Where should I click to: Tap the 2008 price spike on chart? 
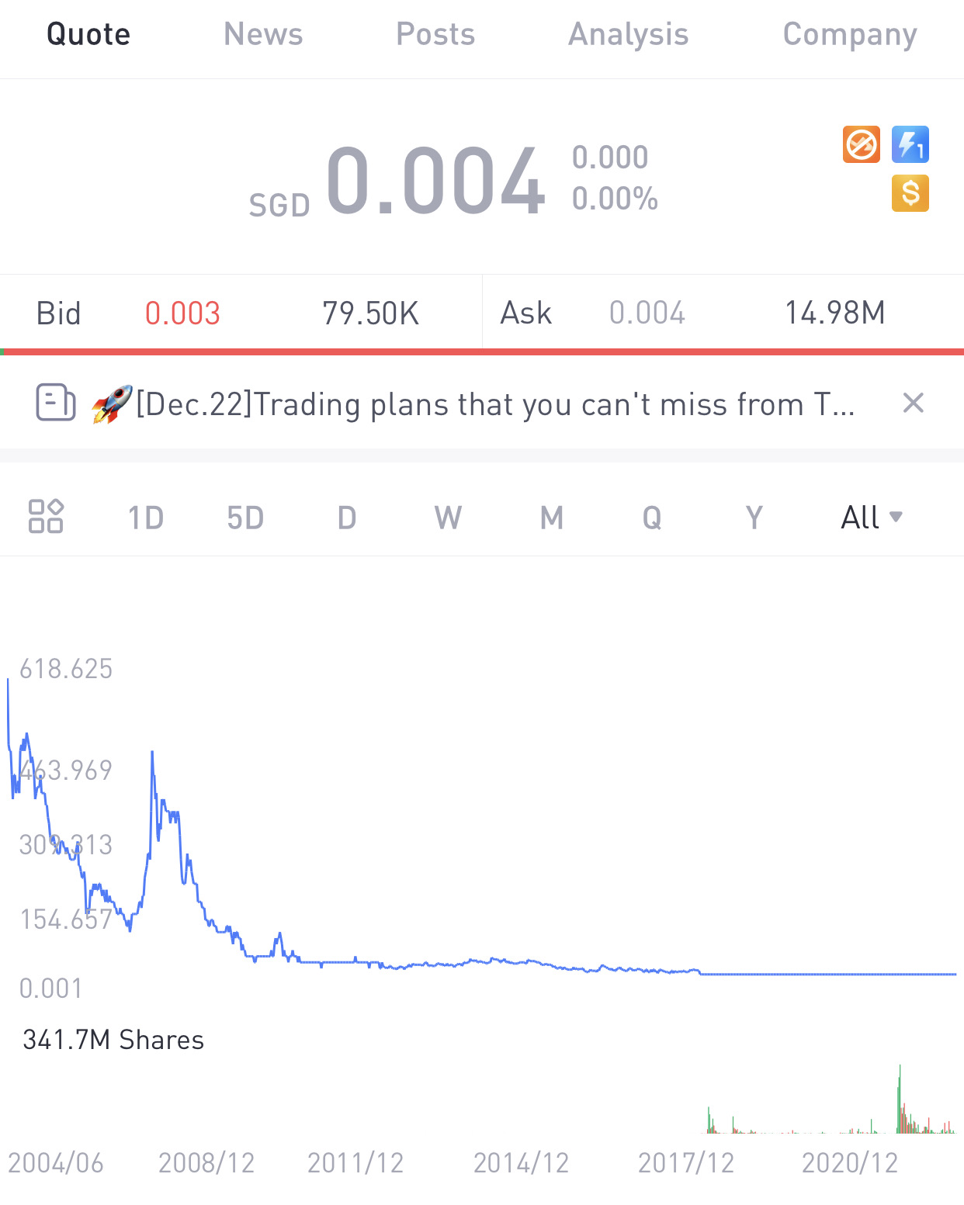click(x=152, y=754)
